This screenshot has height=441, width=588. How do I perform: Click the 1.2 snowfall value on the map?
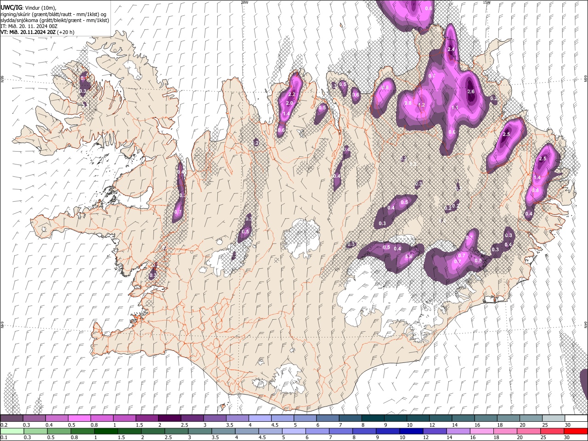[x=421, y=105]
